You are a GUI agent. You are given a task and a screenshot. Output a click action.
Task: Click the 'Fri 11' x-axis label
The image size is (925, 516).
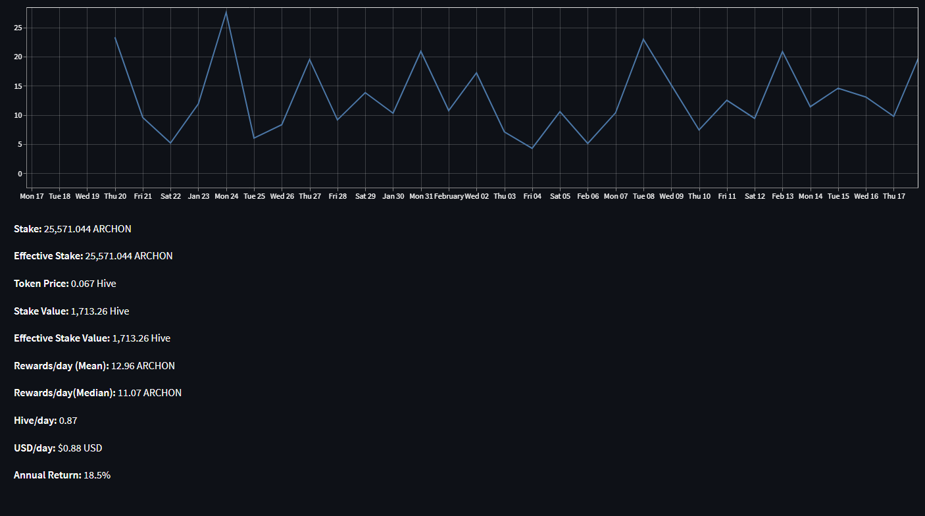pos(727,196)
